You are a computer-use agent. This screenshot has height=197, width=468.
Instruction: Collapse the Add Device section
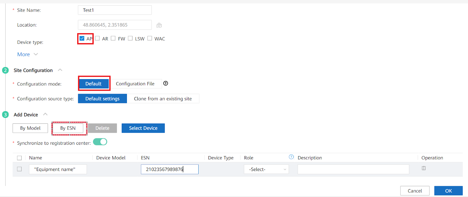(x=45, y=114)
